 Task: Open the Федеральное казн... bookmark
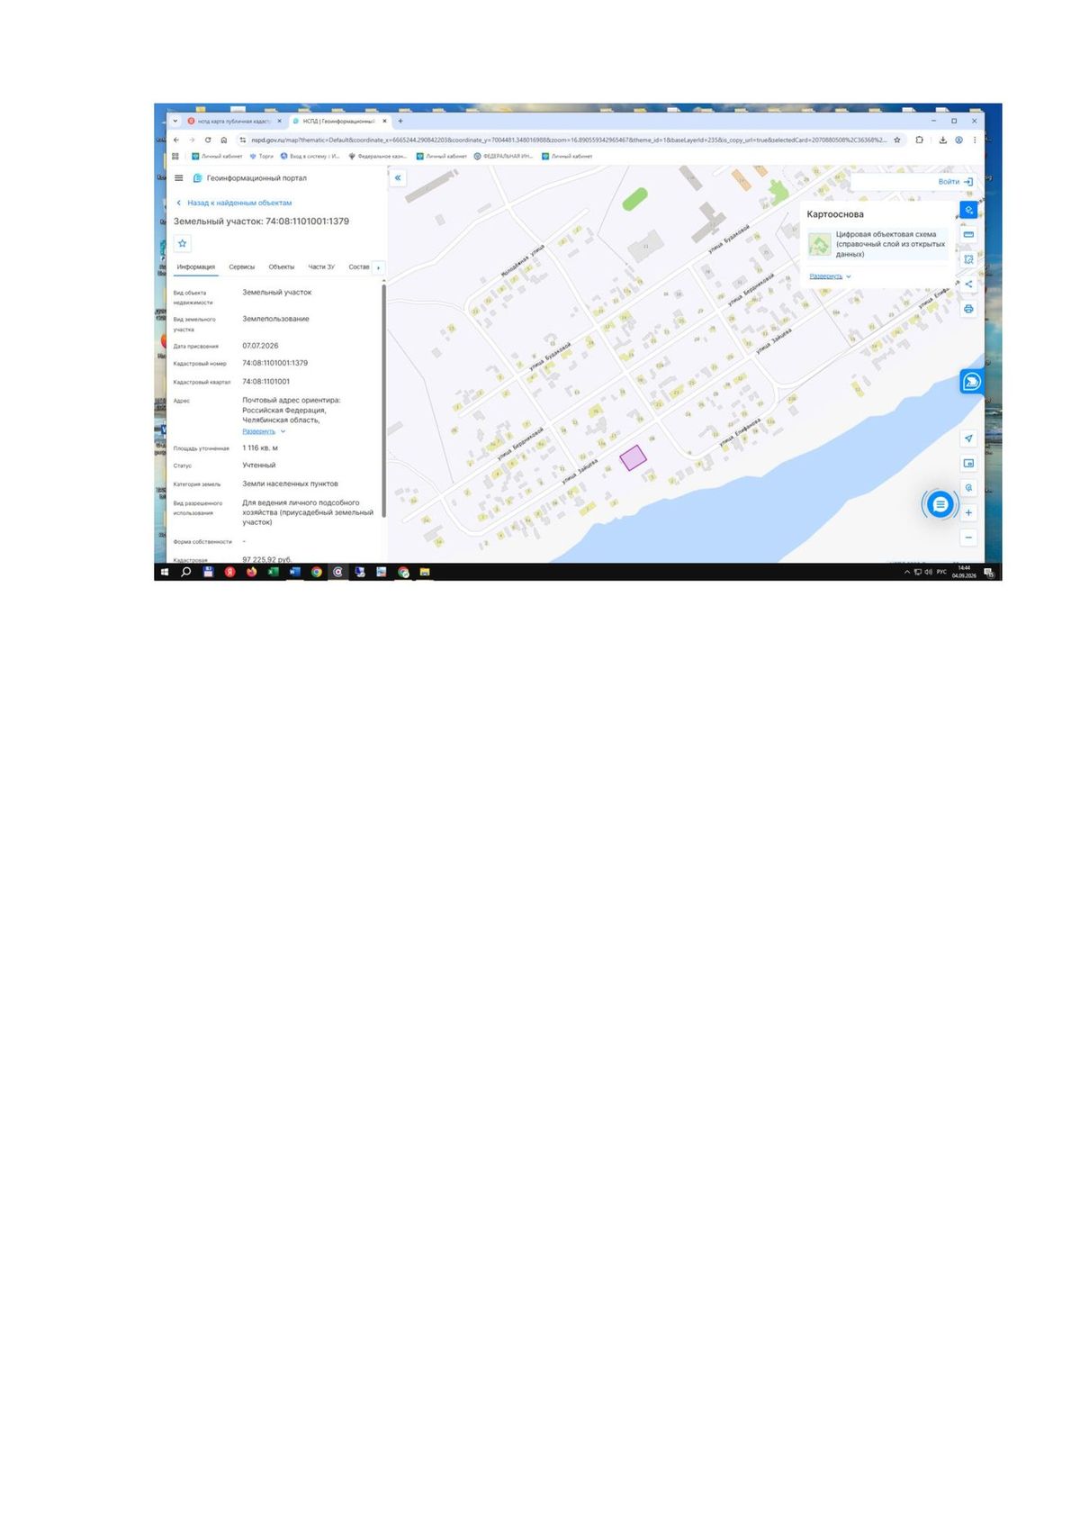(x=378, y=156)
